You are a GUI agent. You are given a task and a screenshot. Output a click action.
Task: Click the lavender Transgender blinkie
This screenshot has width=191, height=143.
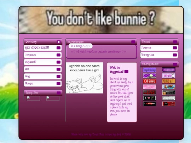click(x=150, y=70)
